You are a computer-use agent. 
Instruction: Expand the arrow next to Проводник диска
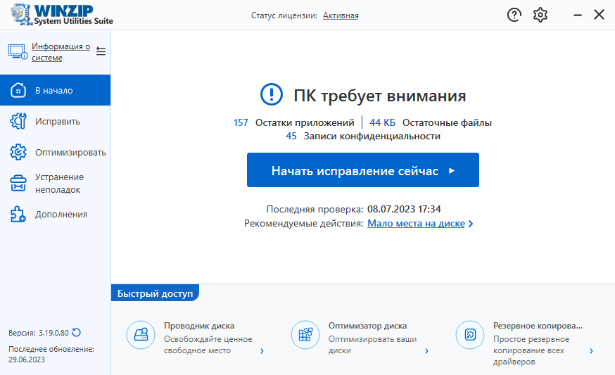pos(262,350)
